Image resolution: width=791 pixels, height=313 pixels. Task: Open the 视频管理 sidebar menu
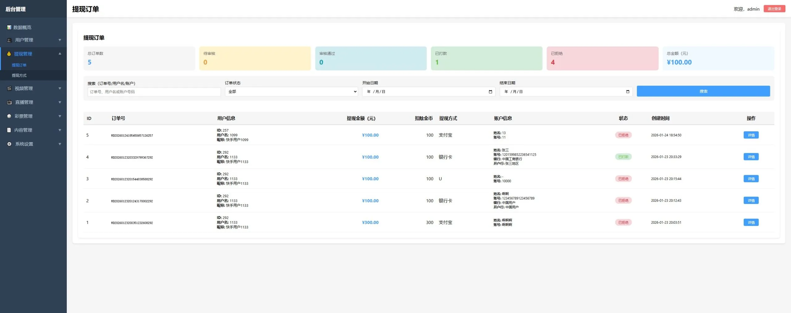point(33,88)
